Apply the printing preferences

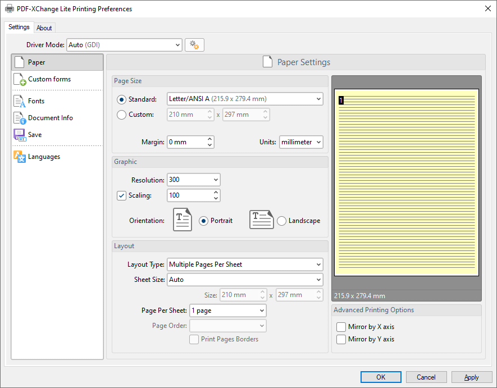point(472,377)
